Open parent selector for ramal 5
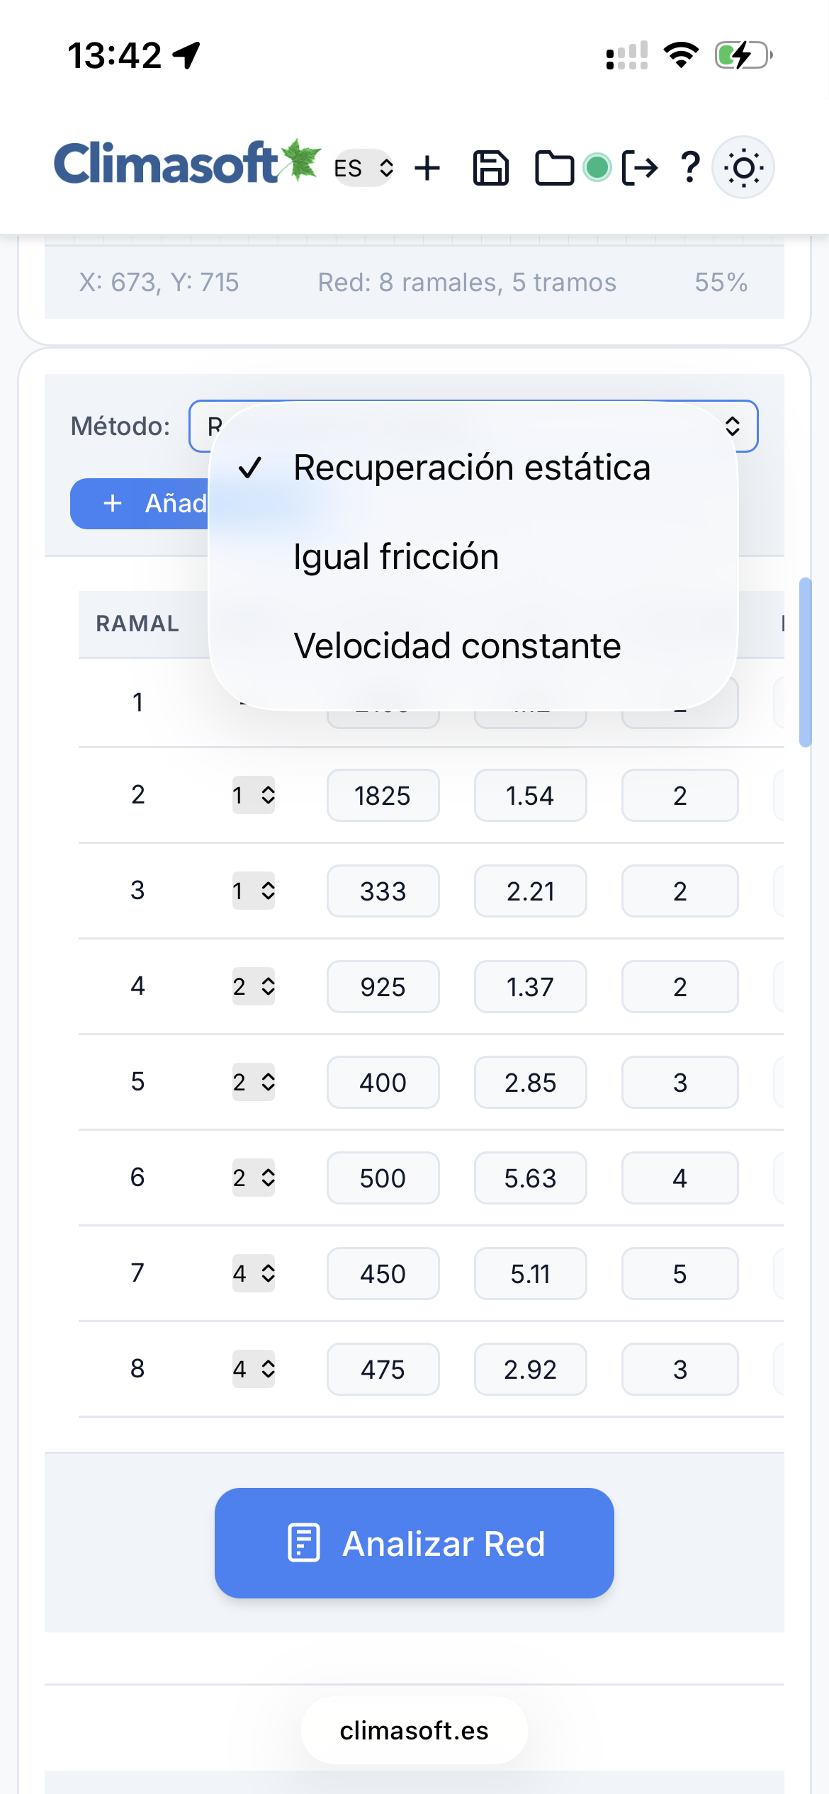Image resolution: width=829 pixels, height=1794 pixels. [x=253, y=1083]
